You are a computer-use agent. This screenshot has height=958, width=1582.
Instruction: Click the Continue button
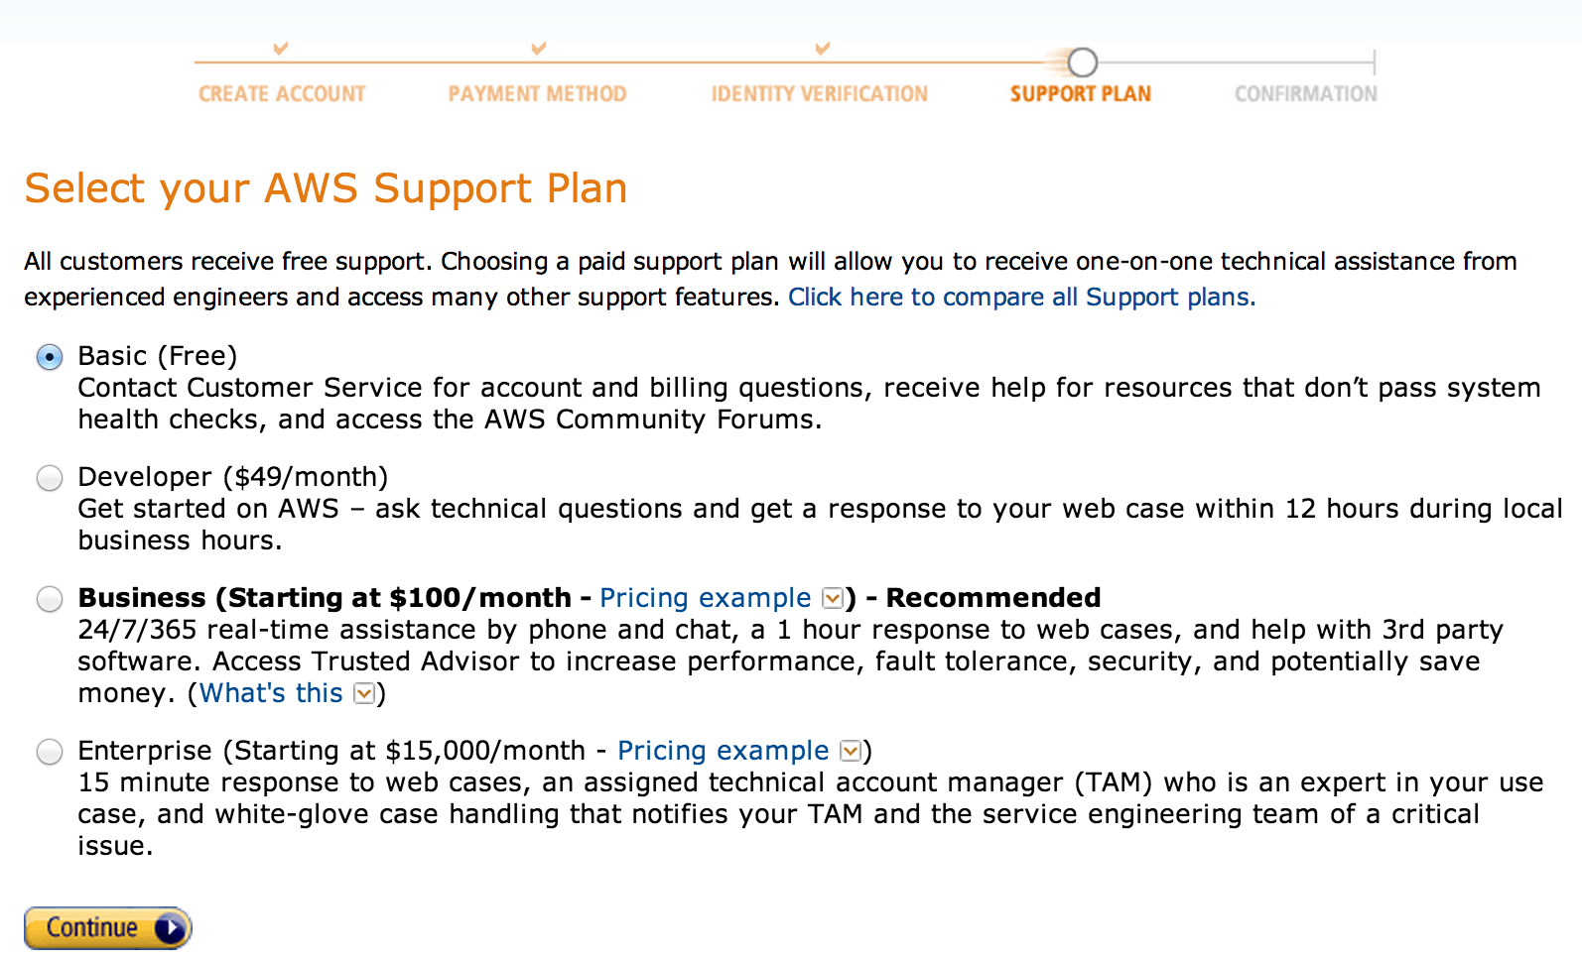(108, 928)
